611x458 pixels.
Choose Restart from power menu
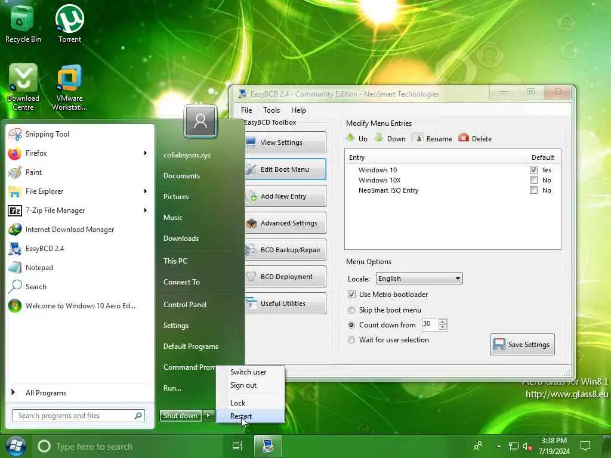[251, 416]
